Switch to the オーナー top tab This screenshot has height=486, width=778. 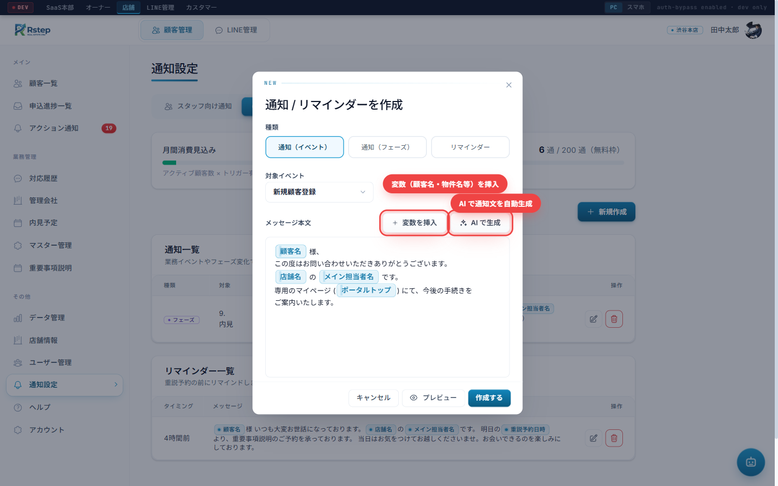click(x=98, y=8)
